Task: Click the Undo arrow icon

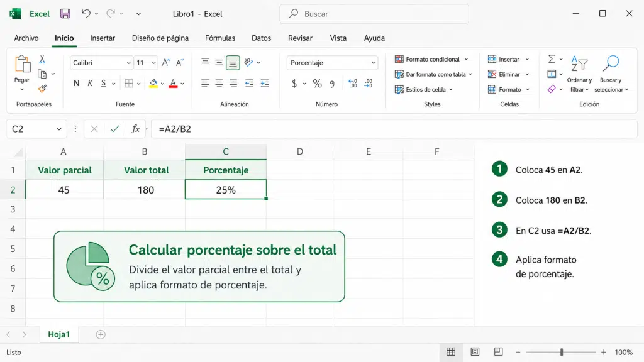Action: 86,14
